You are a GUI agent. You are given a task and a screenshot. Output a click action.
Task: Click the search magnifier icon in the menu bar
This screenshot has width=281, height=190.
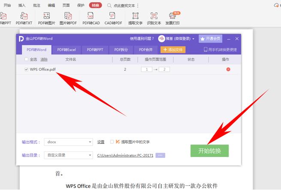click(x=109, y=6)
